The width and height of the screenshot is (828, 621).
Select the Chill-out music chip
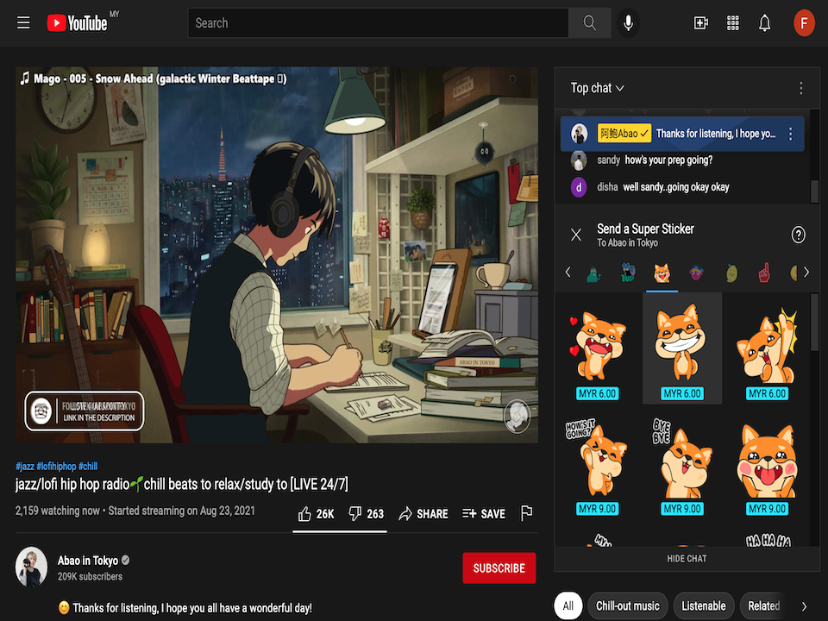click(627, 606)
